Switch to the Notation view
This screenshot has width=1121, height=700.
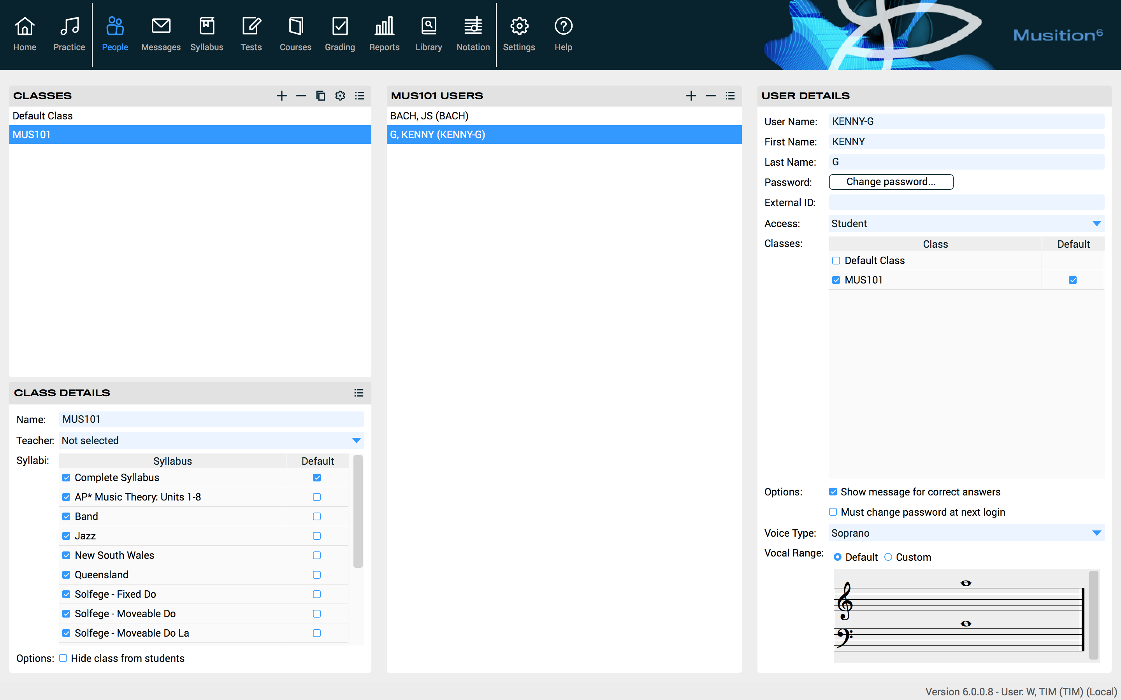473,32
